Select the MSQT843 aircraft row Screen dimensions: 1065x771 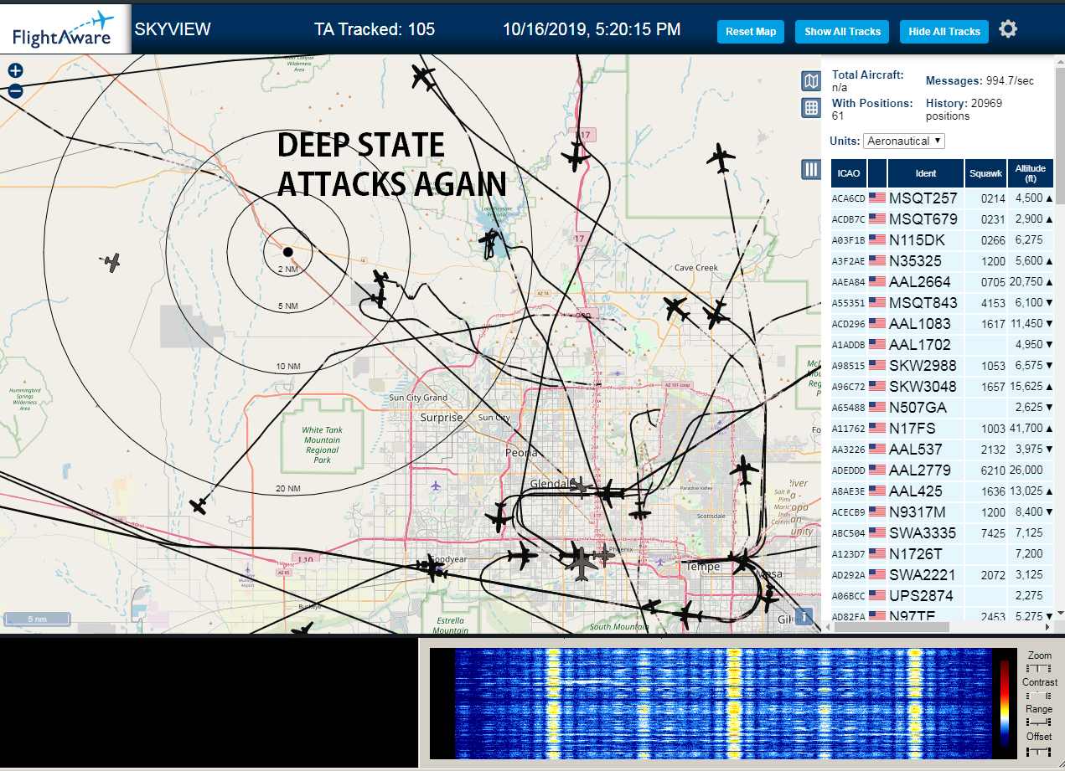[x=943, y=303]
